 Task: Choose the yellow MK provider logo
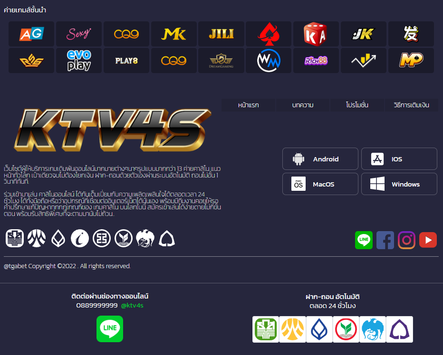coord(174,34)
